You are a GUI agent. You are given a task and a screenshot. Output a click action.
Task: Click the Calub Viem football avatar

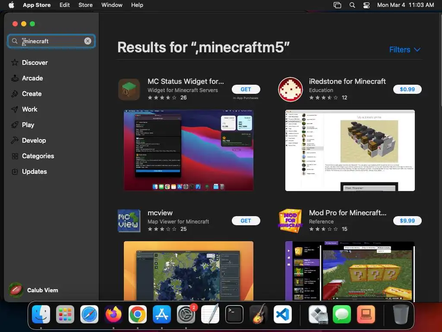[x=16, y=290]
